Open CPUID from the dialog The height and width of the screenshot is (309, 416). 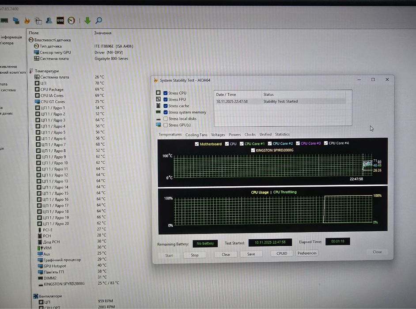click(282, 253)
